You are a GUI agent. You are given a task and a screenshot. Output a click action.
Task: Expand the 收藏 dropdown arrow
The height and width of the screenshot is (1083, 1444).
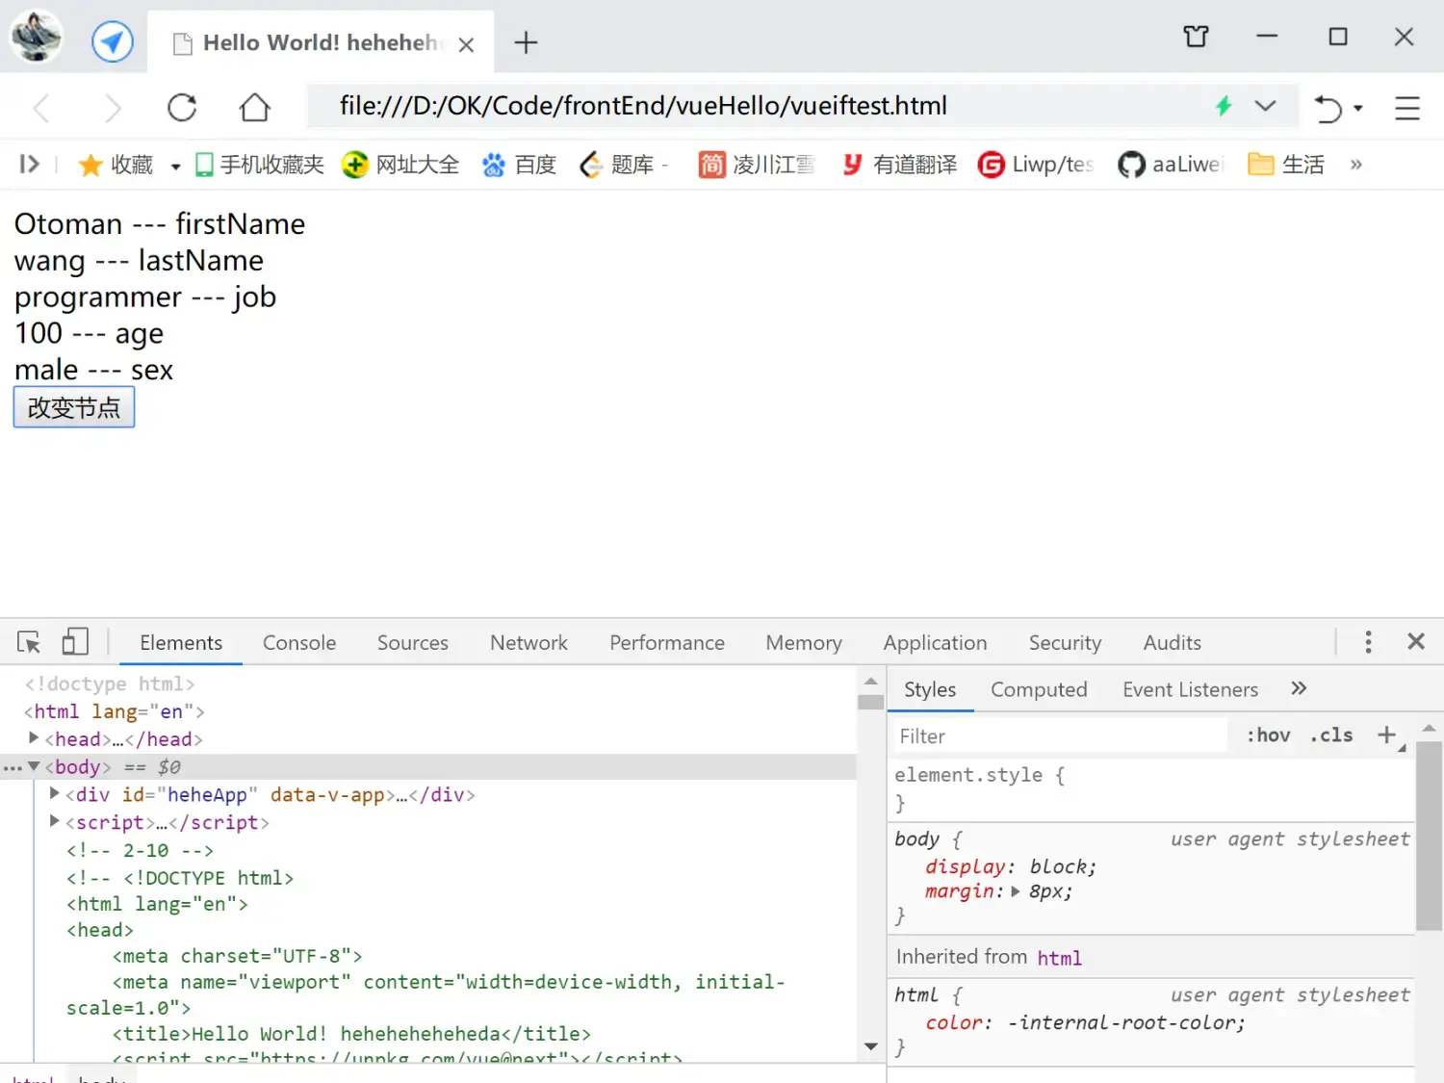pyautogui.click(x=175, y=167)
